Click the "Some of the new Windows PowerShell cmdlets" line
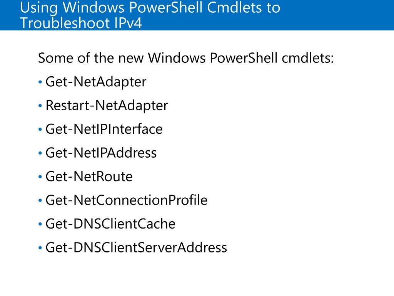The height and width of the screenshot is (296, 394). tap(186, 58)
